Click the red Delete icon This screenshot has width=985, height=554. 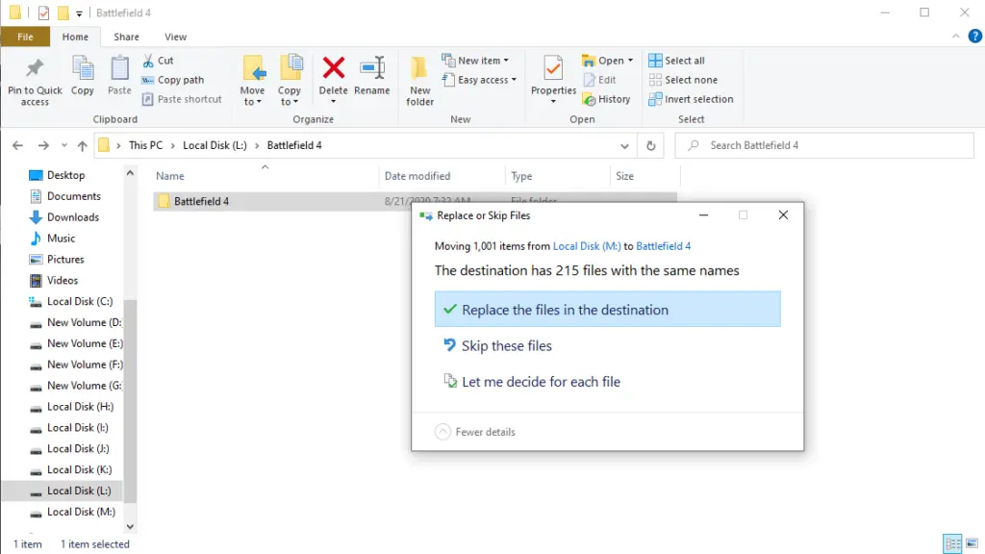coord(334,68)
